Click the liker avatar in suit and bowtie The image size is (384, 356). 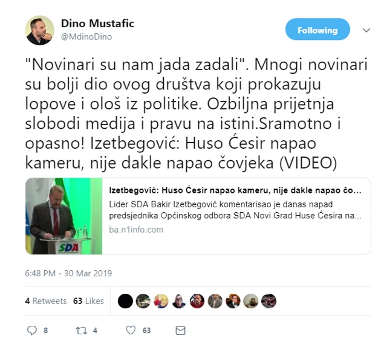(233, 301)
